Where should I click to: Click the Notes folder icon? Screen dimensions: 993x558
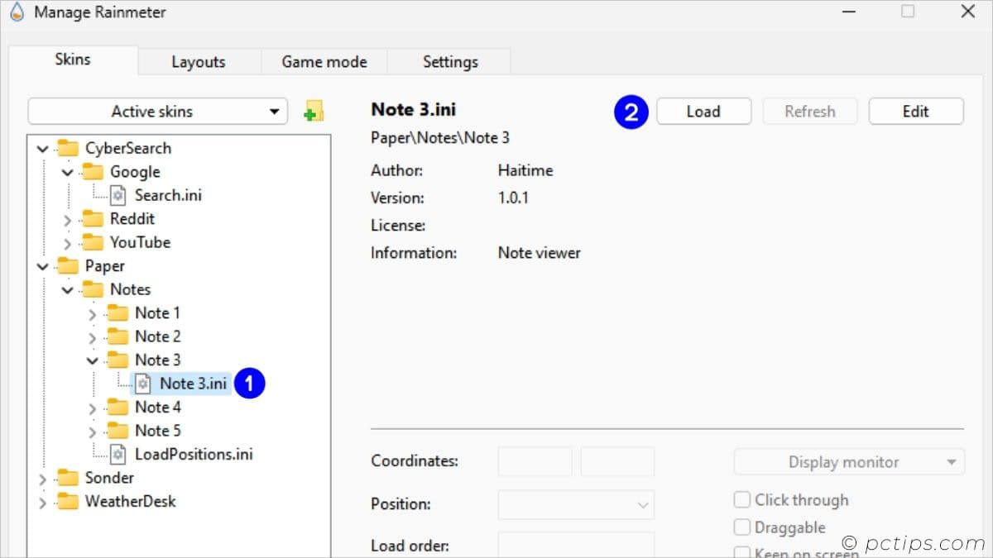click(93, 290)
